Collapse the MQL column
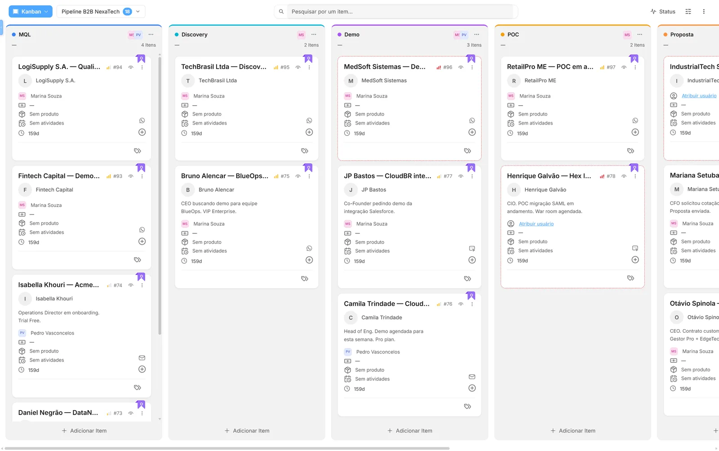Screen dimensions: 719x451 (x=14, y=45)
